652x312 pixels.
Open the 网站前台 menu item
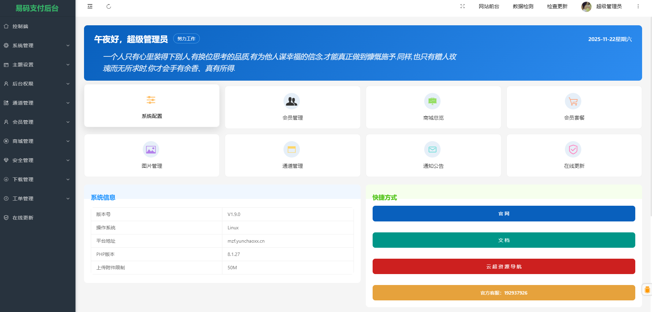[x=488, y=6]
